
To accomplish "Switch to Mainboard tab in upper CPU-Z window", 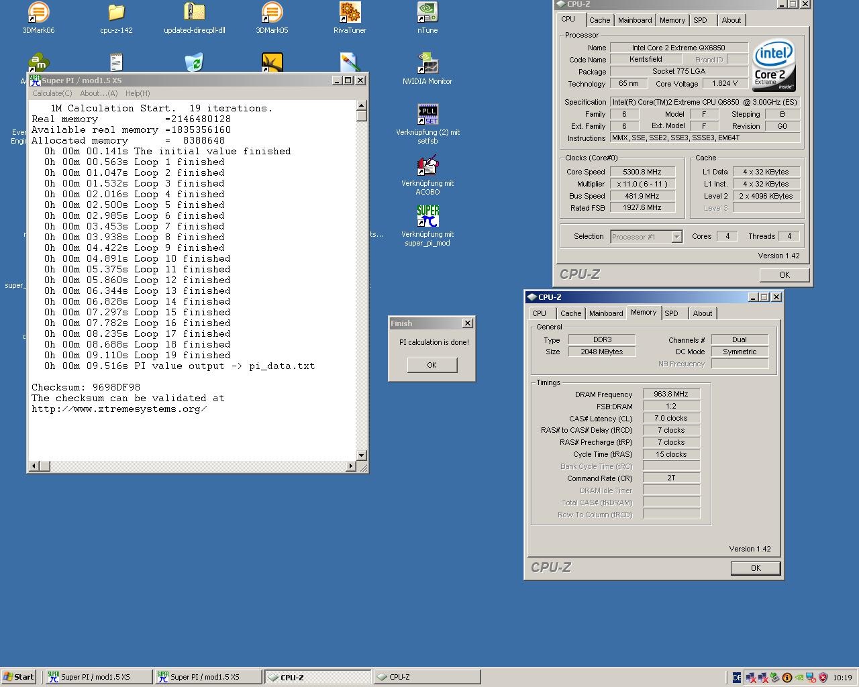I will [x=635, y=20].
